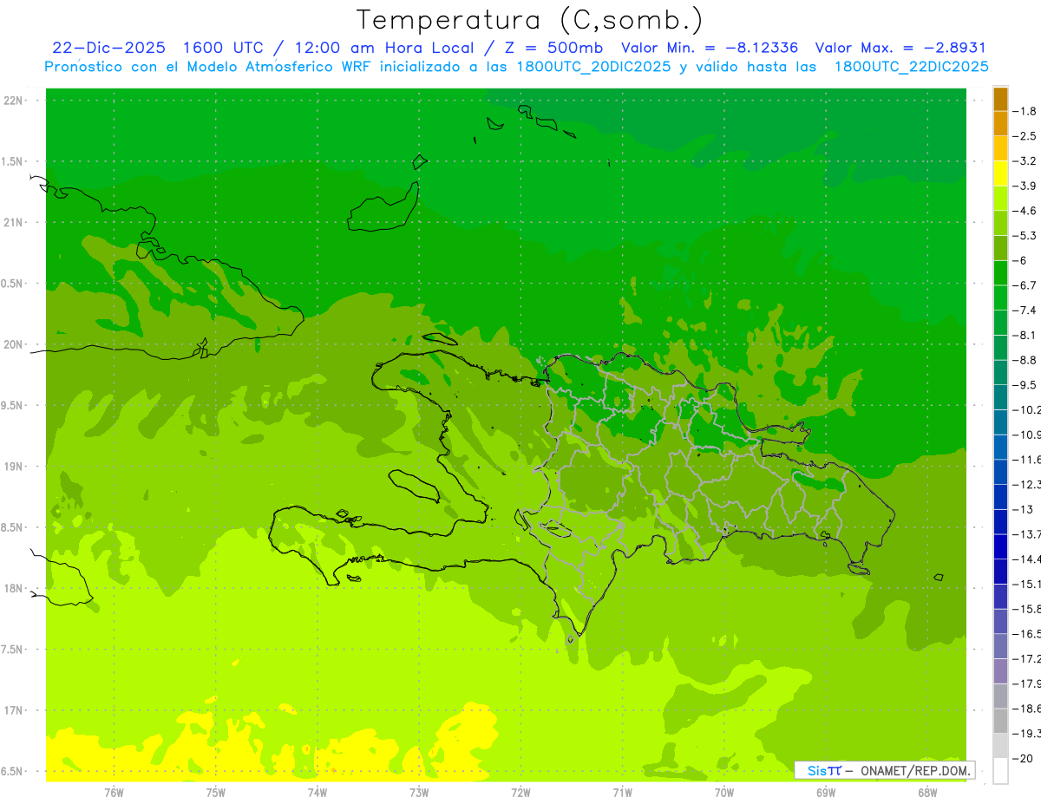The height and width of the screenshot is (804, 1041).
Task: Click the 22N latitude label
Action: pos(14,101)
